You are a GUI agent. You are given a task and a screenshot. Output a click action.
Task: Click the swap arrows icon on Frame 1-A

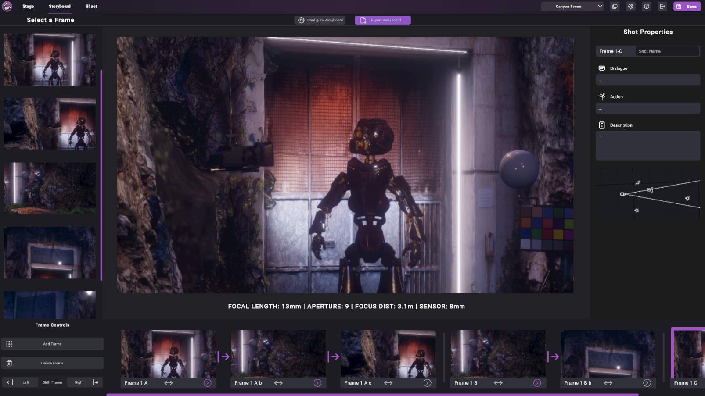pyautogui.click(x=168, y=383)
